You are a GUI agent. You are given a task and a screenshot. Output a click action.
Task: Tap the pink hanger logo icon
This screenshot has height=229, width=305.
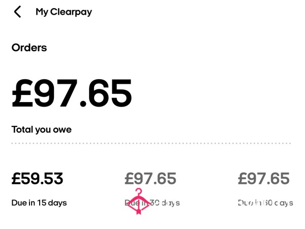[x=139, y=201]
